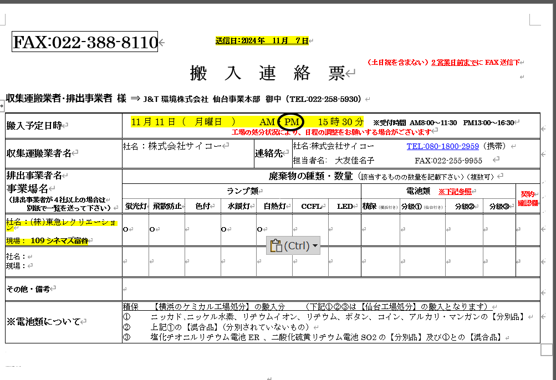
Task: Click the empty second 社名 row cell
Action: pyautogui.click(x=63, y=261)
